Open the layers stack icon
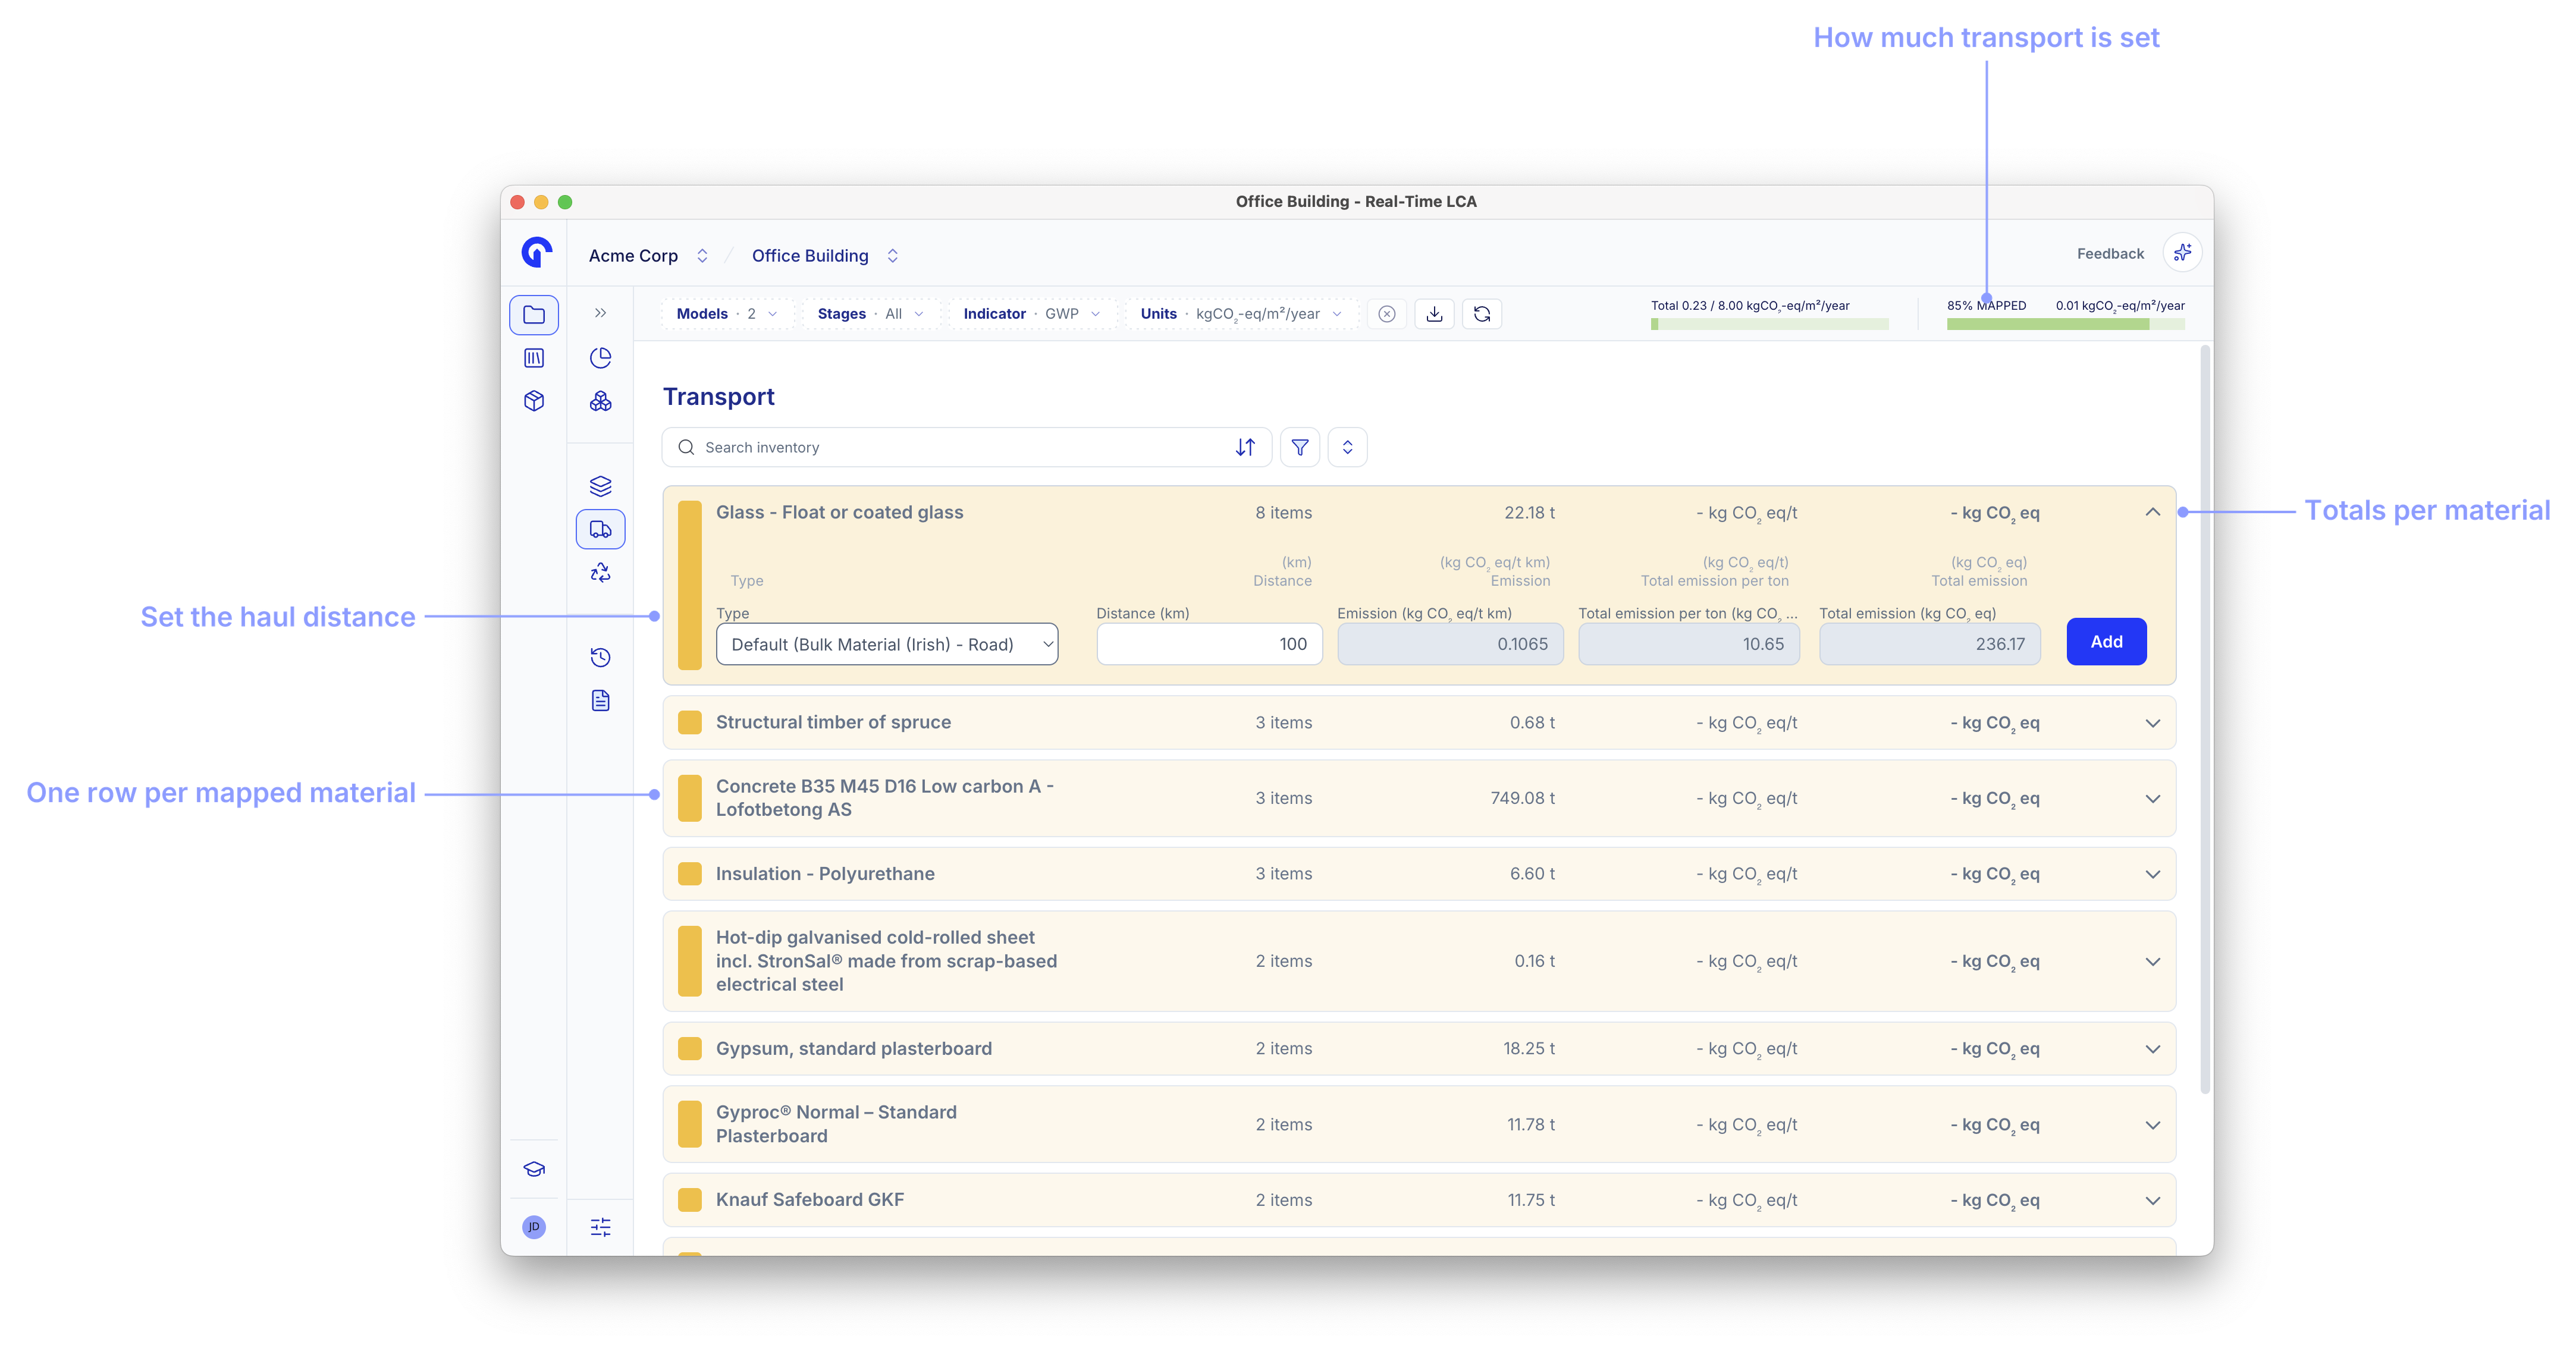This screenshot has width=2576, height=1370. (x=600, y=486)
